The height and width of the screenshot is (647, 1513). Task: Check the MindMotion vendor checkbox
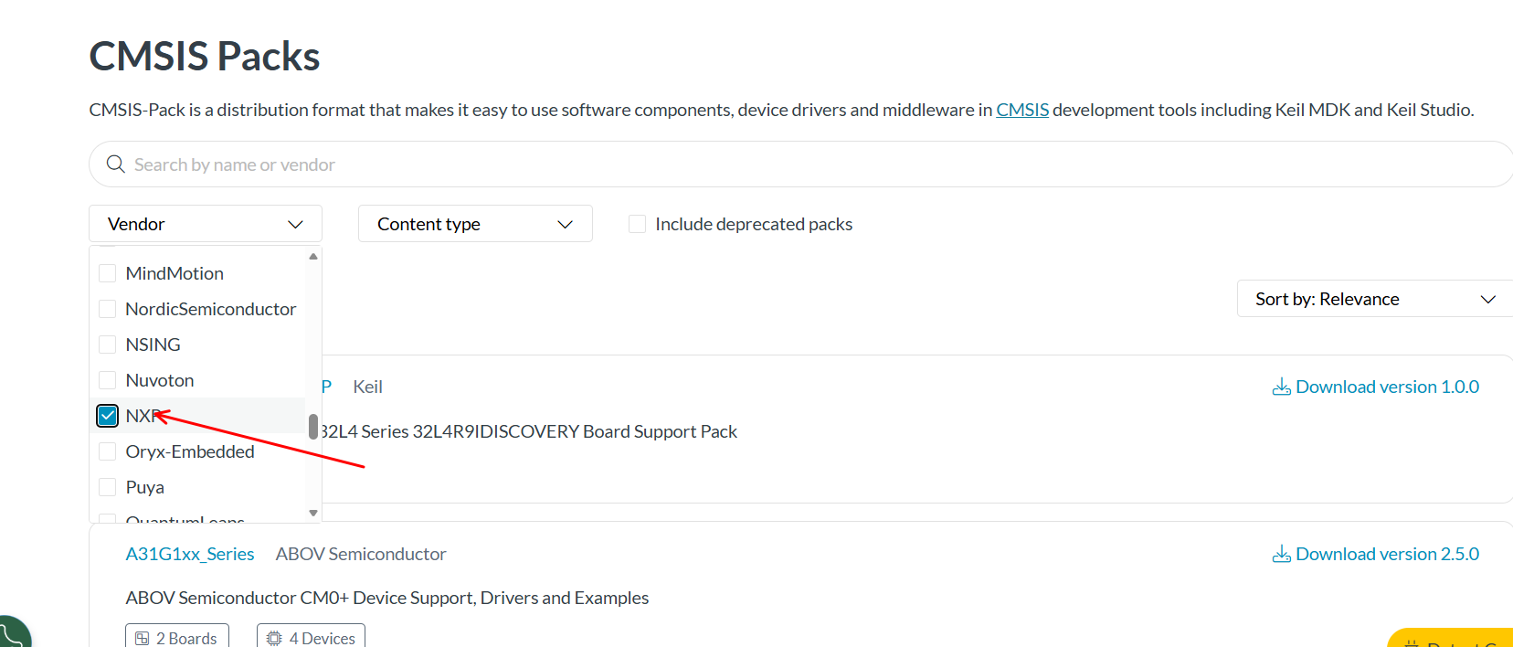[108, 273]
